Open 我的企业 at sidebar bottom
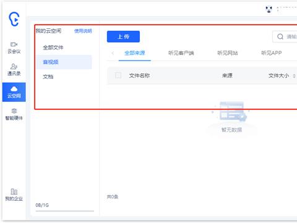Viewport: 297px width, 223px height. [x=14, y=195]
